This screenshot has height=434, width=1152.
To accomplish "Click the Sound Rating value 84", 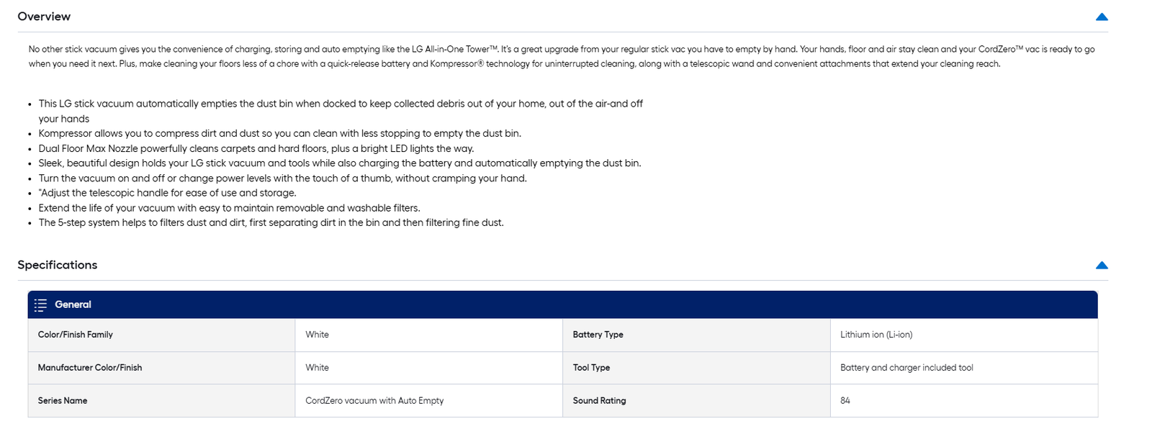I will point(845,401).
